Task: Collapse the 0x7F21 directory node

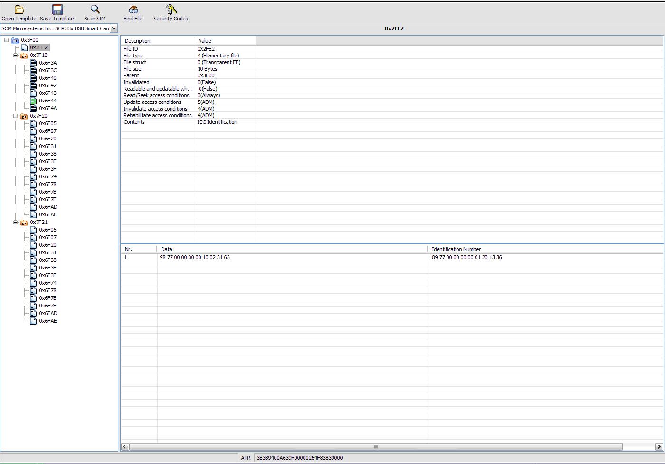Action: (x=15, y=223)
